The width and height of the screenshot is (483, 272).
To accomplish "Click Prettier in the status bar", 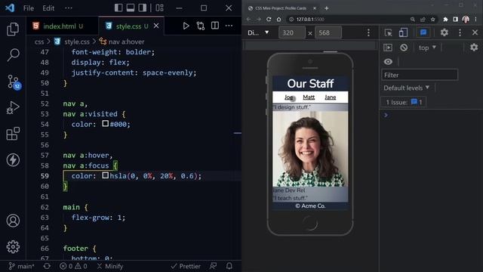I will [186, 266].
